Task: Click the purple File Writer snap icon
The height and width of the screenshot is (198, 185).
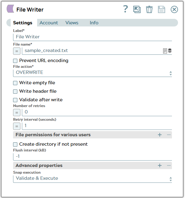Action: point(10,9)
